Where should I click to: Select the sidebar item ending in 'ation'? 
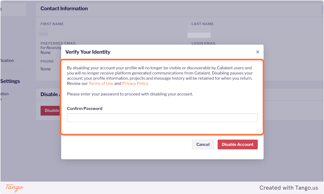click(5, 94)
